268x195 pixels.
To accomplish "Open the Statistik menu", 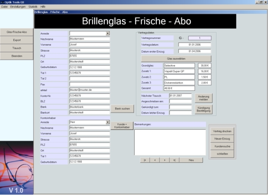I will (x=33, y=7).
